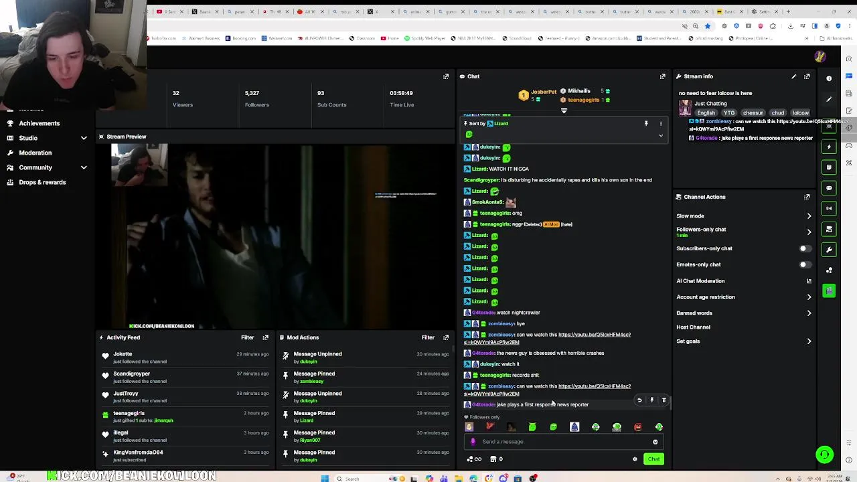Image resolution: width=857 pixels, height=482 pixels.
Task: Expand Slow mode options
Action: (x=809, y=216)
